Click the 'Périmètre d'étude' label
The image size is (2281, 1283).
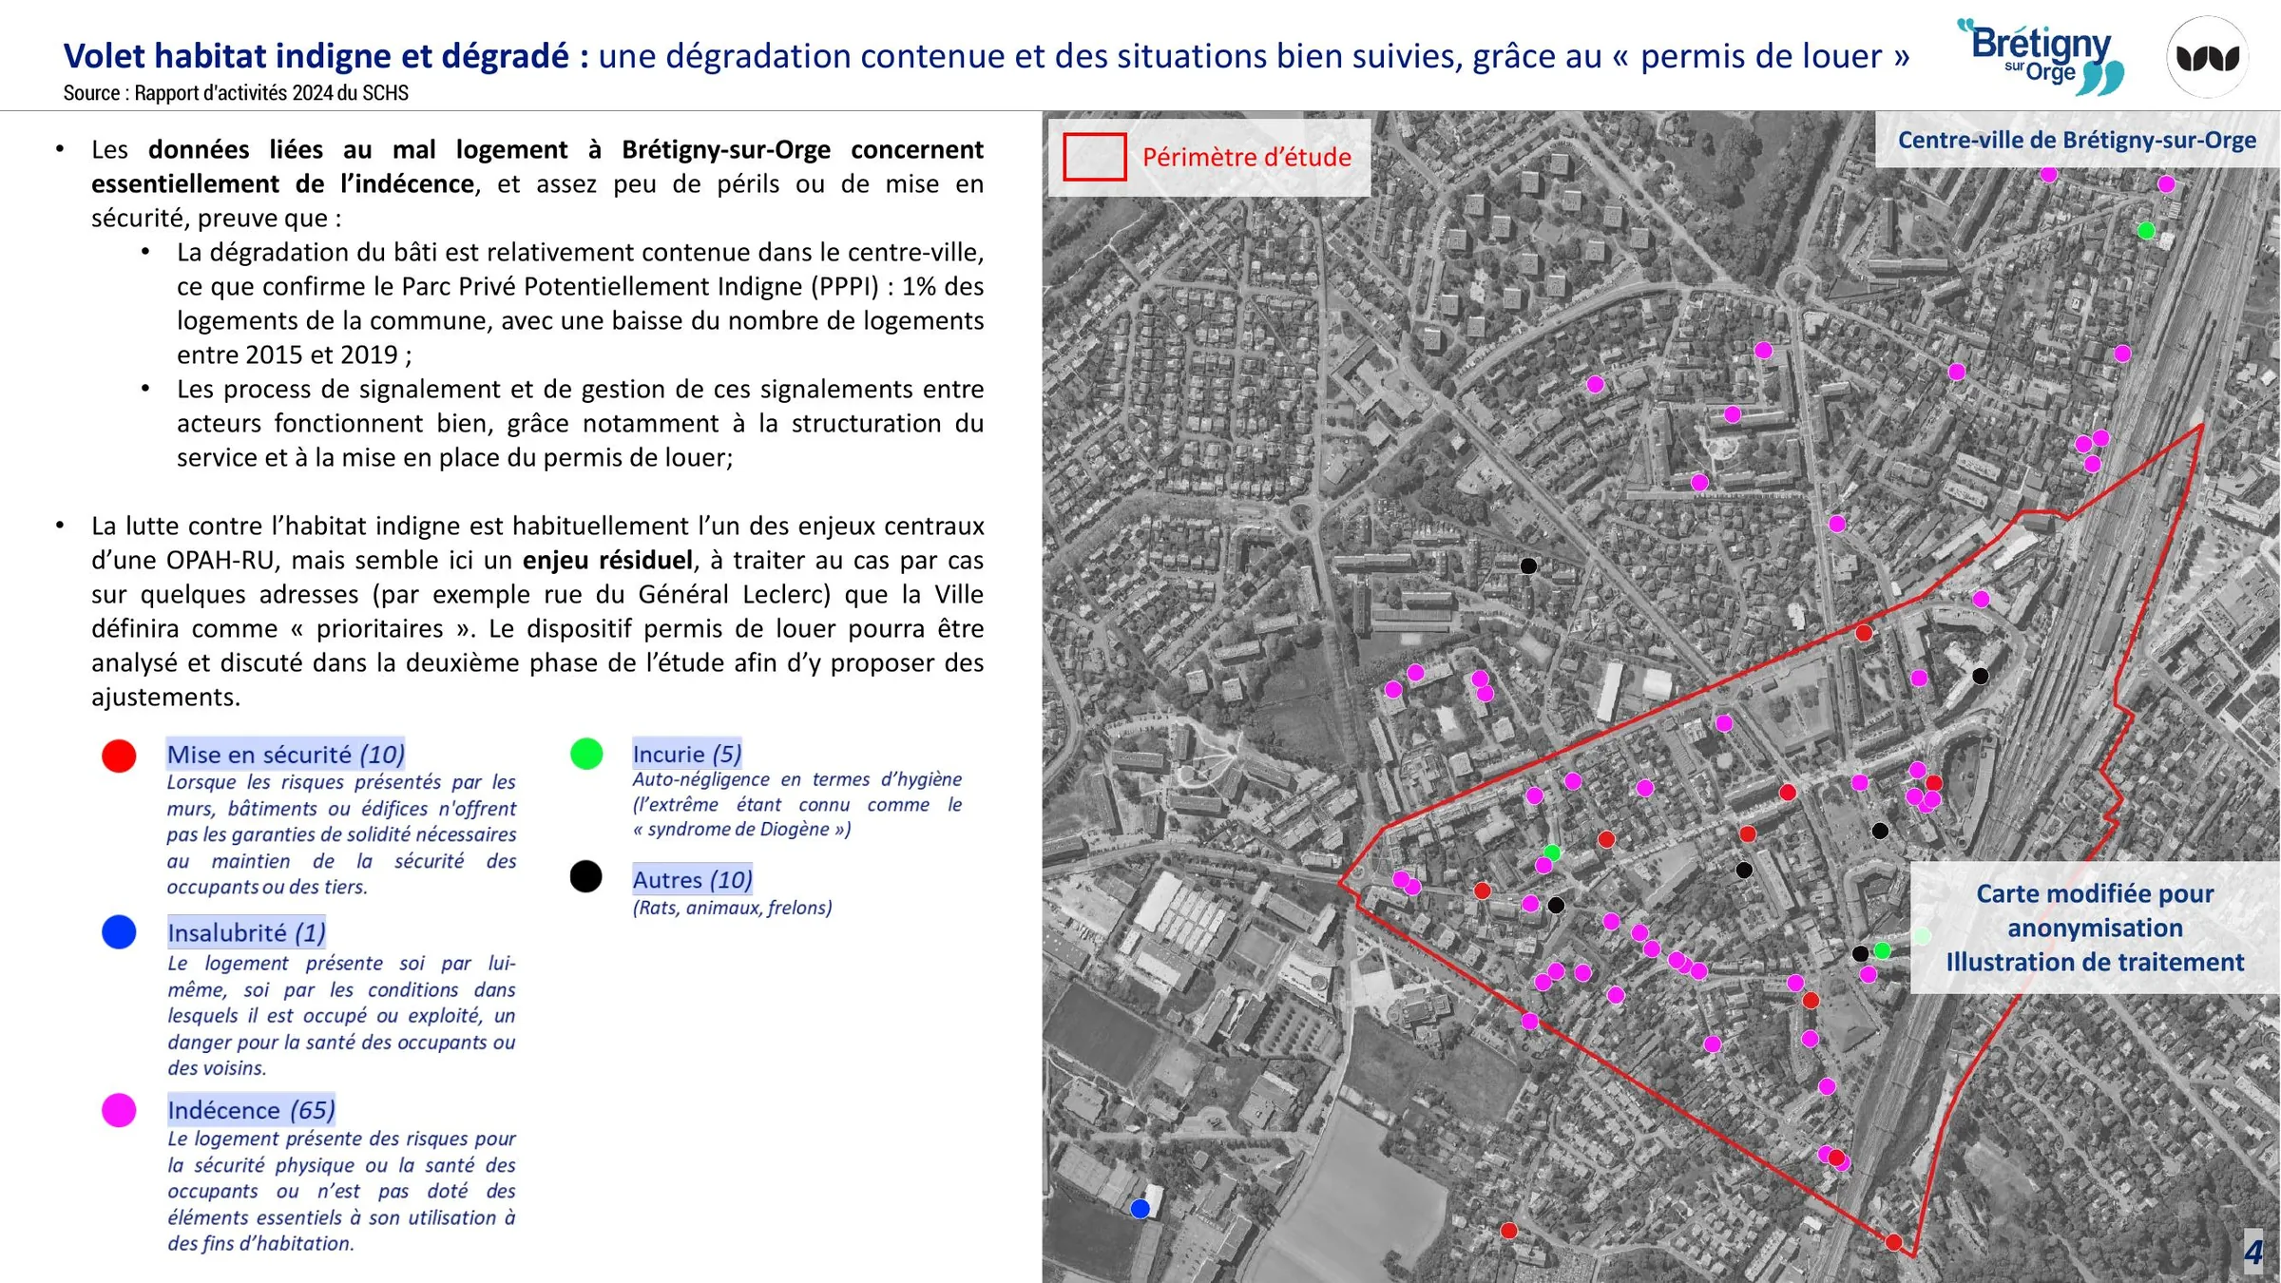[x=1247, y=157]
